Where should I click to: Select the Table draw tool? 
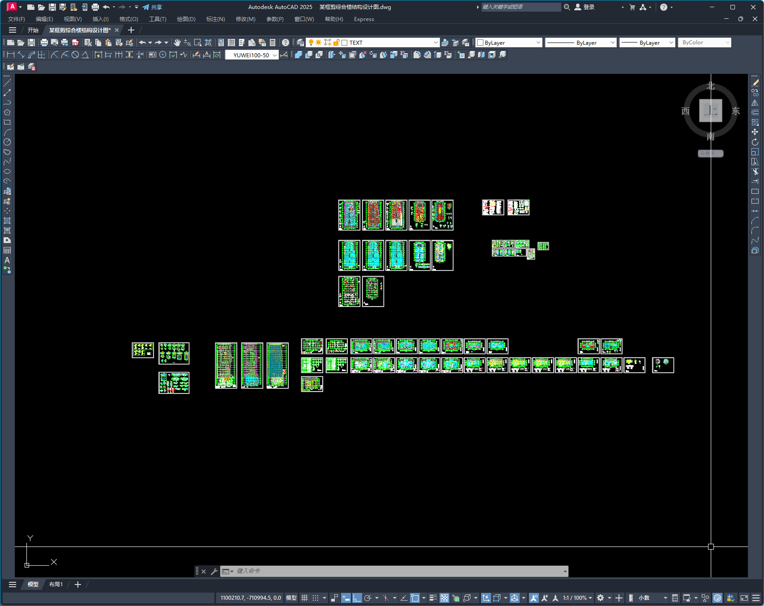point(7,250)
